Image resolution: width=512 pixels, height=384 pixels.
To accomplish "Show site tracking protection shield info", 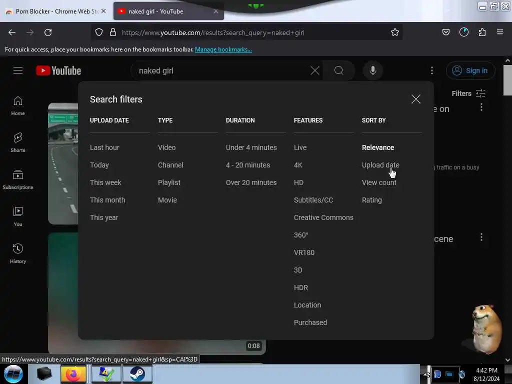I will pyautogui.click(x=99, y=32).
